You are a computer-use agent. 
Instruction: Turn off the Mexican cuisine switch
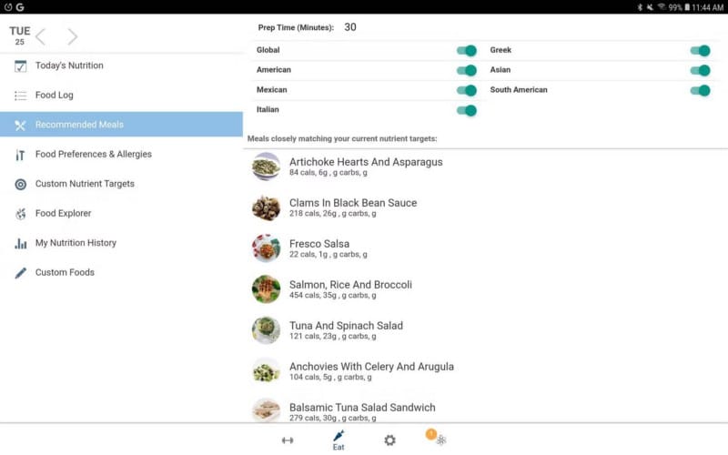(x=466, y=90)
